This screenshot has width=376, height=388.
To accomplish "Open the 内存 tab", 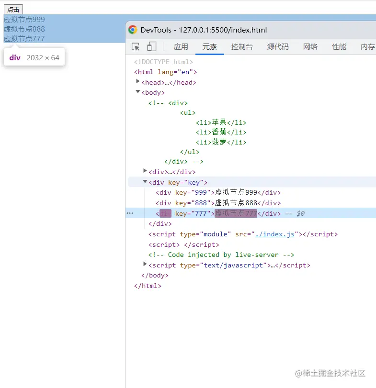I will tap(368, 46).
